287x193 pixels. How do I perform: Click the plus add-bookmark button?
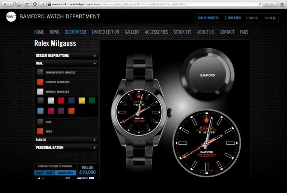pos(43,4)
